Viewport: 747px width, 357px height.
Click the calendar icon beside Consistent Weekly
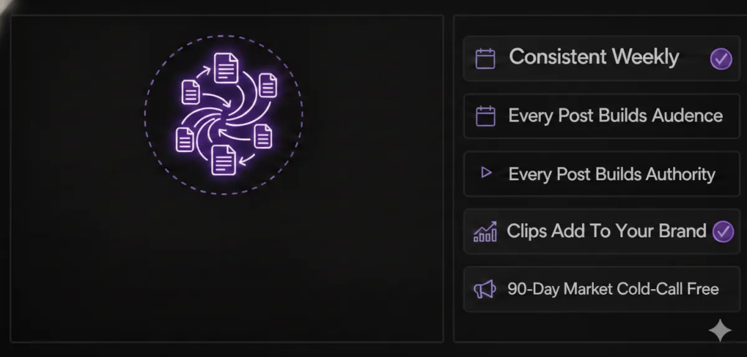point(485,59)
